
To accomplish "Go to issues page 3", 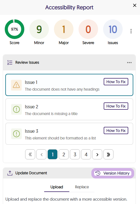I will coord(75,154).
